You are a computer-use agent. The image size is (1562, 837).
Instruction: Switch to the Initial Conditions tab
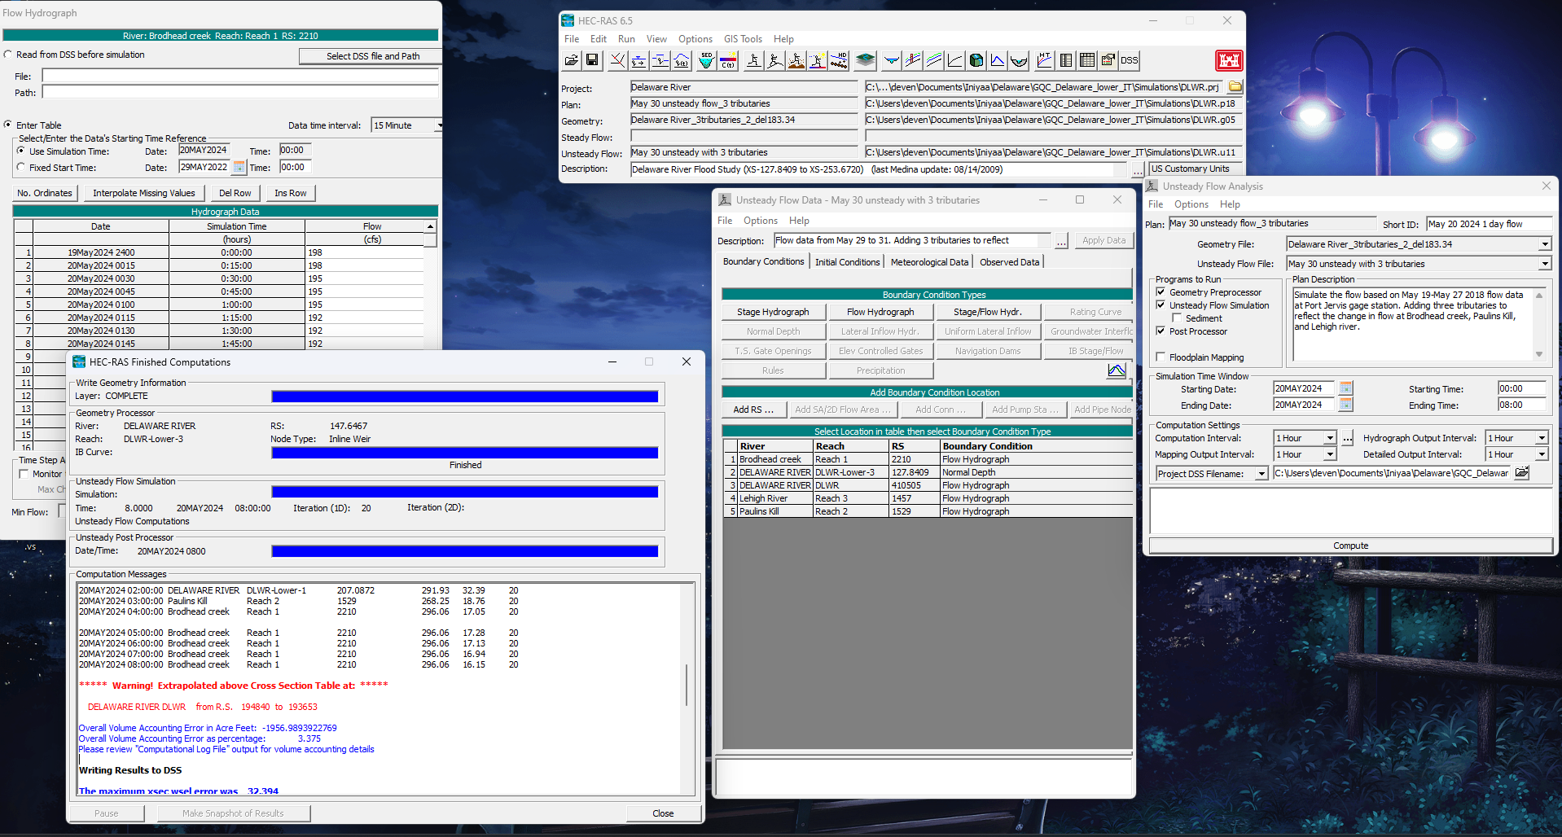click(x=847, y=262)
